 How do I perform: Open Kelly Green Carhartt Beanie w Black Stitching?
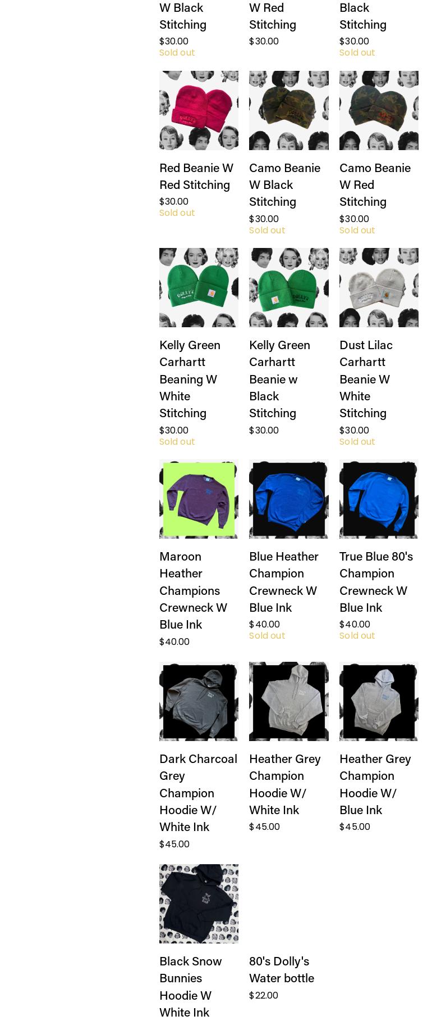click(x=280, y=379)
